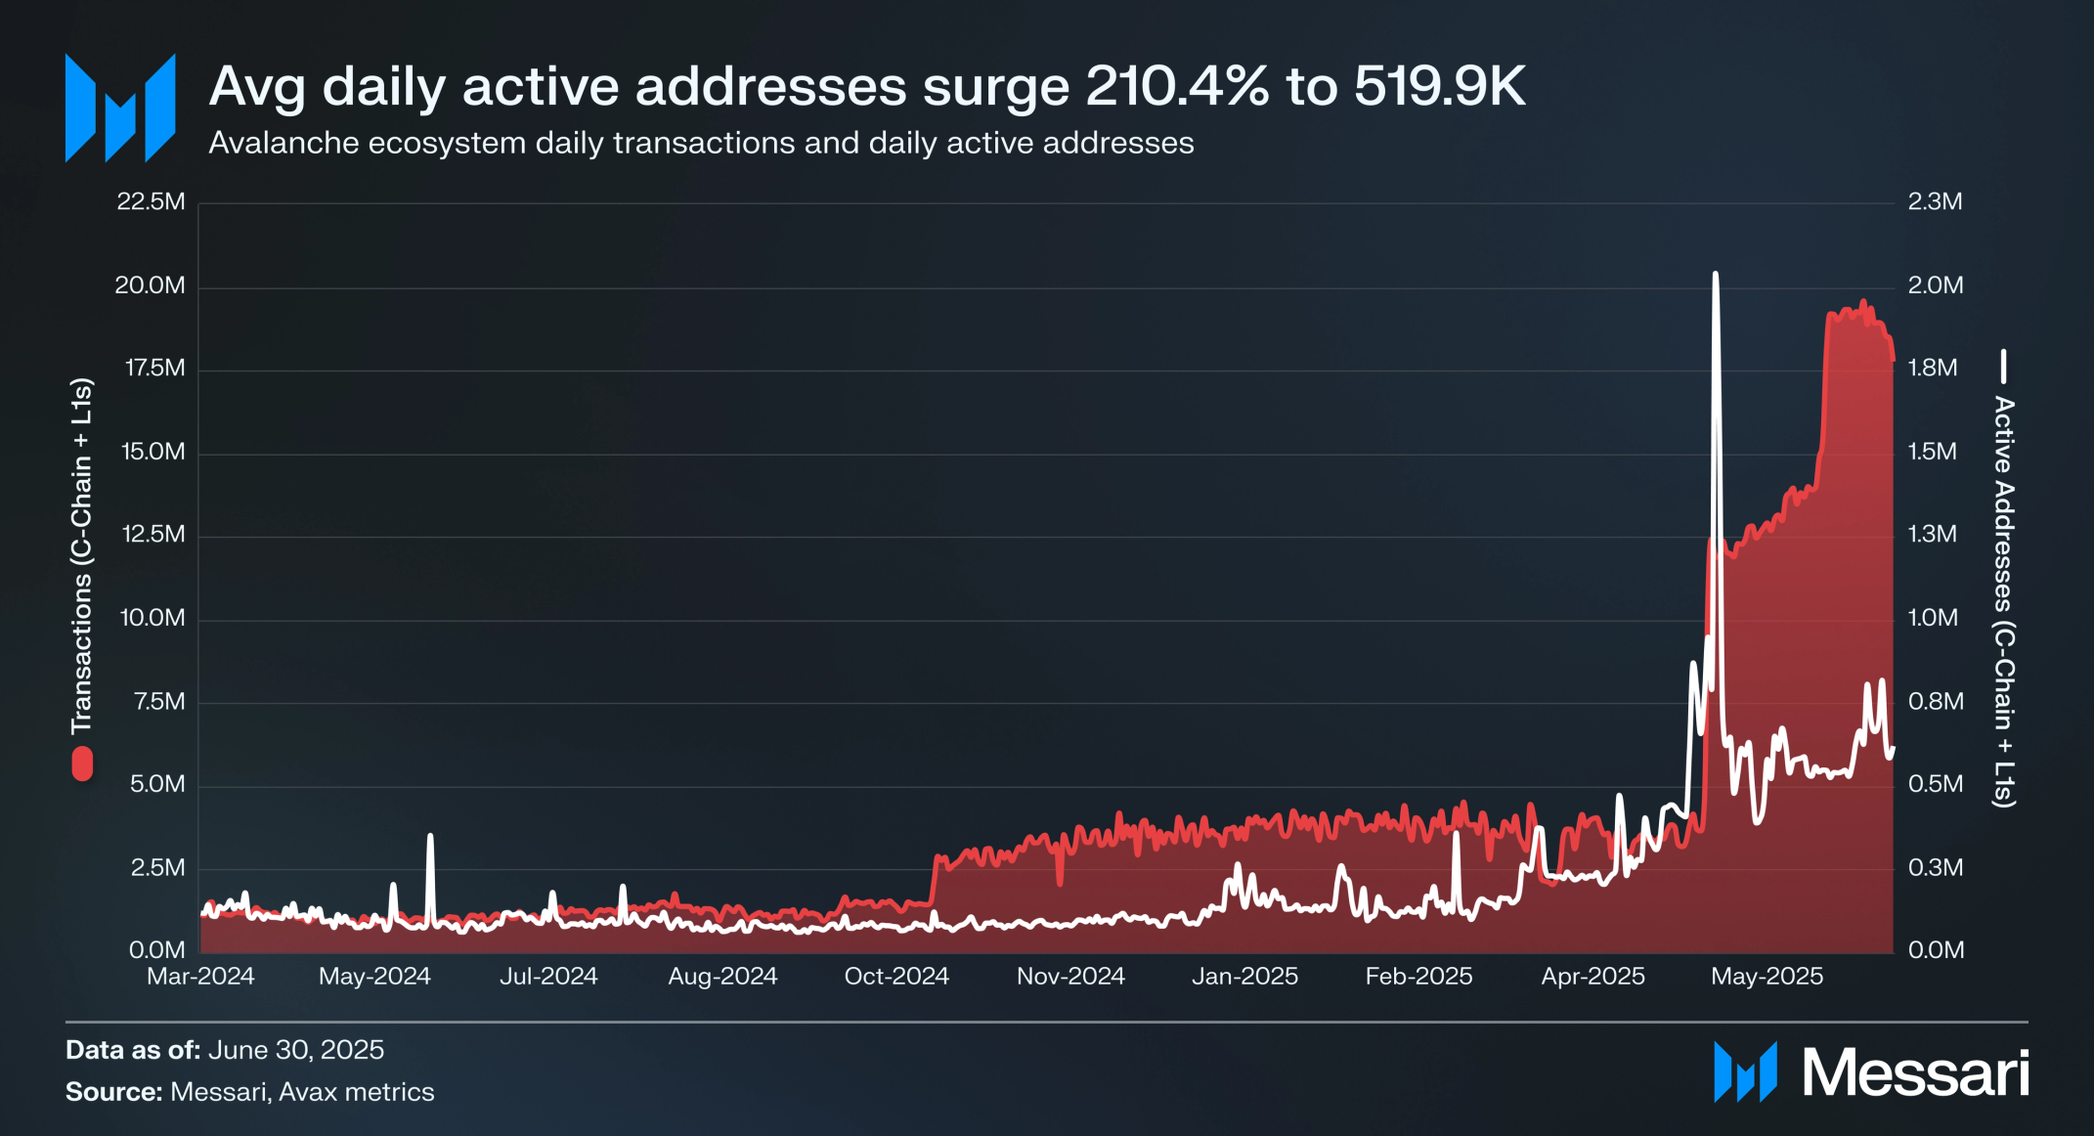Screen dimensions: 2094x1136
Task: Click the Apr-2025 x-axis label
Action: click(1592, 976)
